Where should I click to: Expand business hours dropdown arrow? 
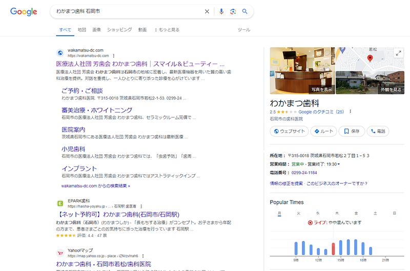[x=339, y=164]
